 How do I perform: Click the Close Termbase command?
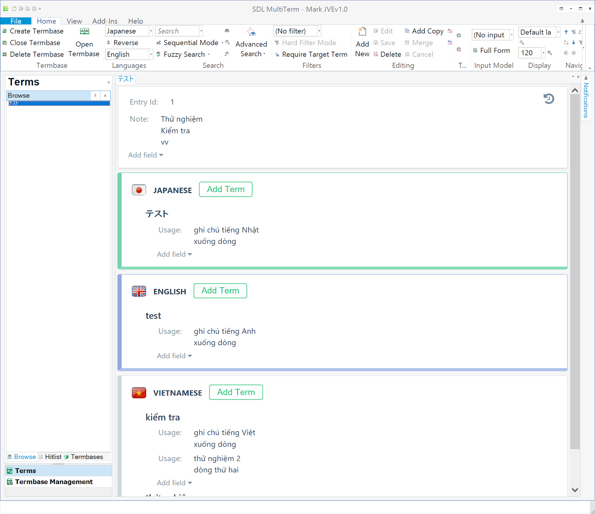[32, 43]
